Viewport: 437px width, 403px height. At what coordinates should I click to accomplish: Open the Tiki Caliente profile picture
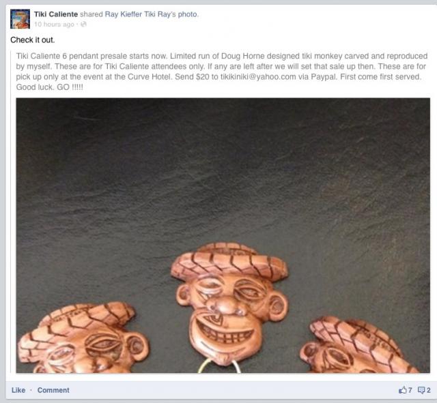click(20, 19)
